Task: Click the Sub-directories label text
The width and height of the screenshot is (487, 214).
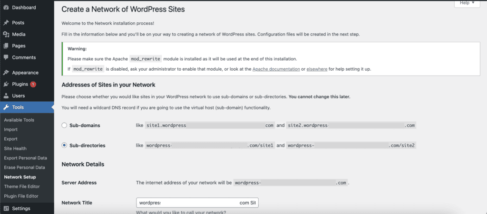Action: (88, 146)
